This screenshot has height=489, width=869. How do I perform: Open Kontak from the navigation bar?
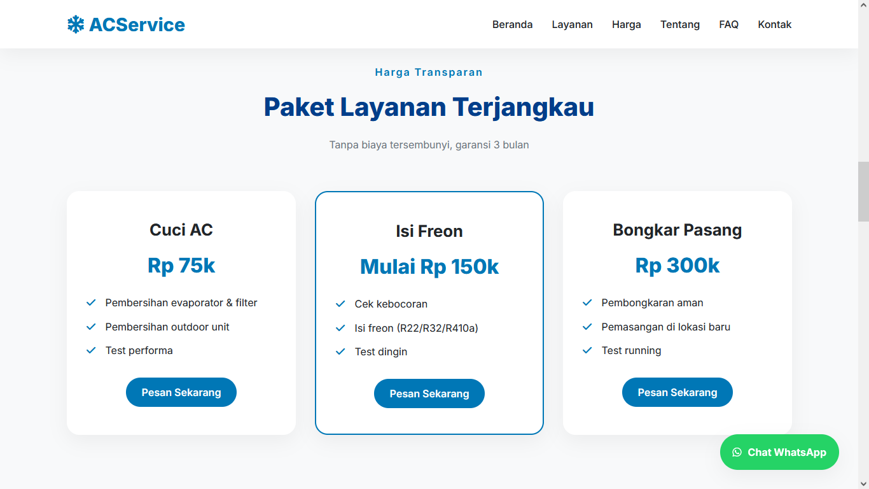pos(774,25)
